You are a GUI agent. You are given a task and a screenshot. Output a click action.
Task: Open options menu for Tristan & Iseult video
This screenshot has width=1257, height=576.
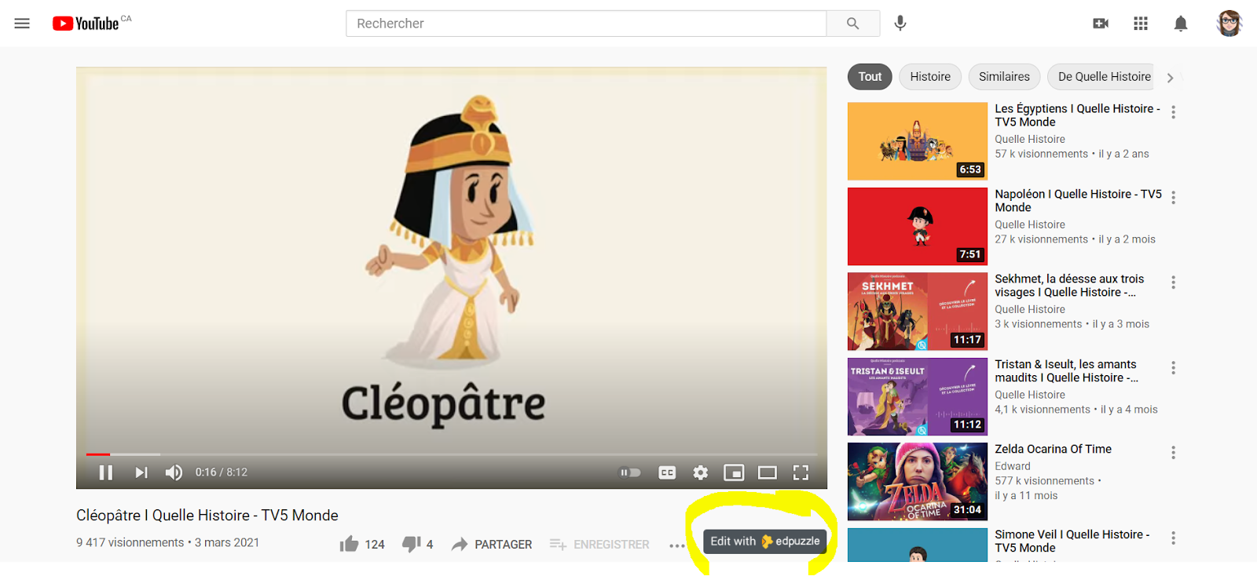[x=1173, y=368]
